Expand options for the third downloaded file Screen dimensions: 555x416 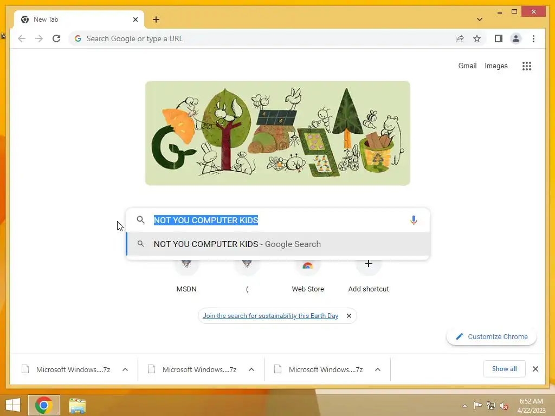tap(378, 369)
